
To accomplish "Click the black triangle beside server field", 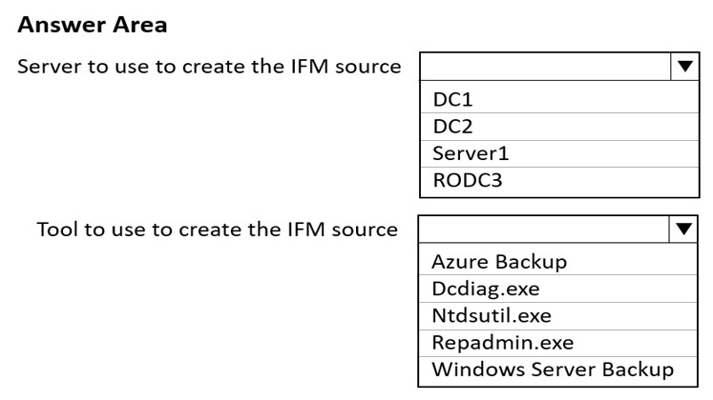I will (x=684, y=67).
